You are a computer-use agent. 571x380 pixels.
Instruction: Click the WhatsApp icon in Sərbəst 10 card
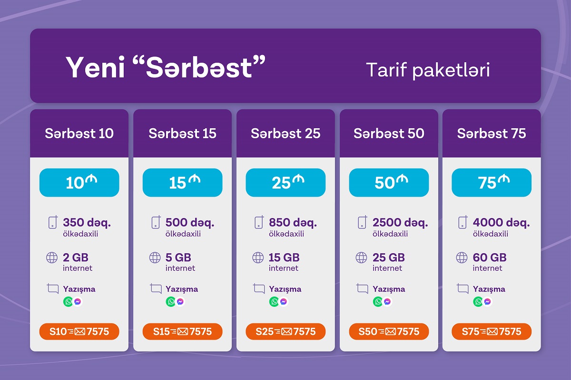click(68, 302)
